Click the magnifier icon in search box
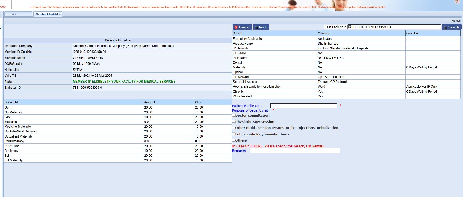This screenshot has width=463, height=197. 350,27
